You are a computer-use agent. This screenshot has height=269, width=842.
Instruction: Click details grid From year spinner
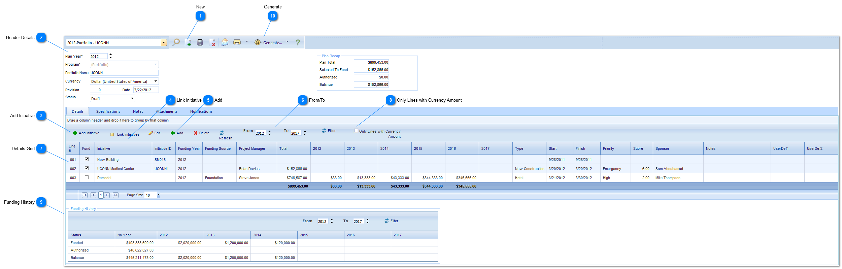pos(269,133)
